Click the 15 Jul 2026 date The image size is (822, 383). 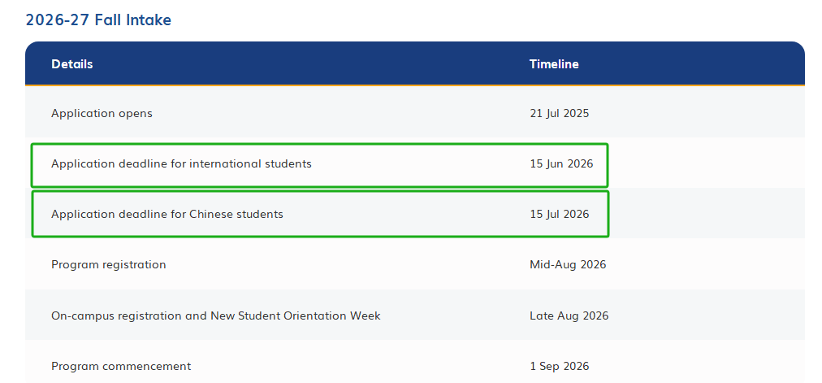point(560,214)
